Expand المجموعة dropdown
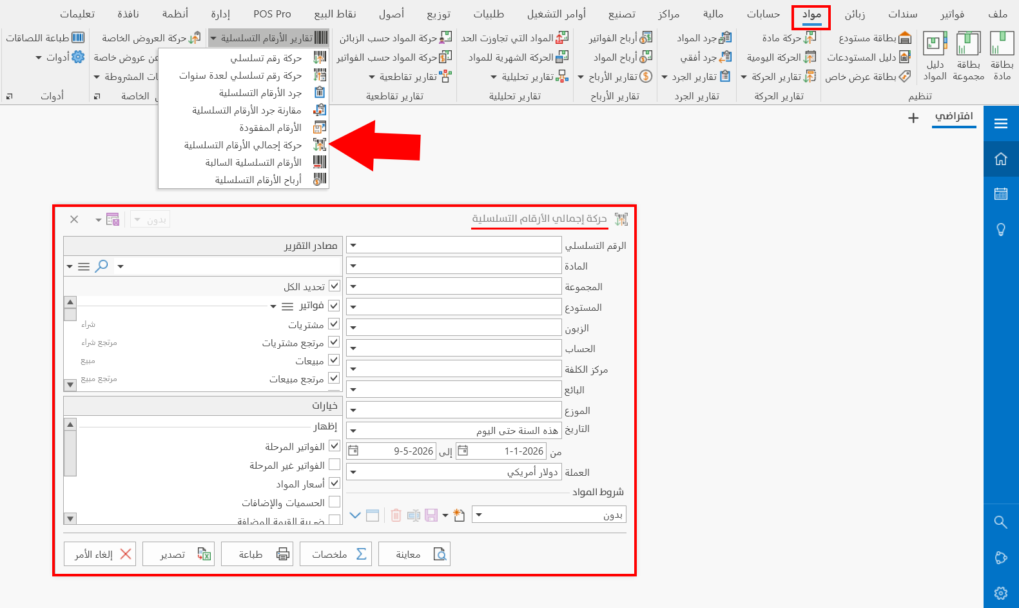Image resolution: width=1019 pixels, height=608 pixels. [x=354, y=286]
